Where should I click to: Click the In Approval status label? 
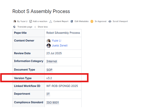coord(101,21)
